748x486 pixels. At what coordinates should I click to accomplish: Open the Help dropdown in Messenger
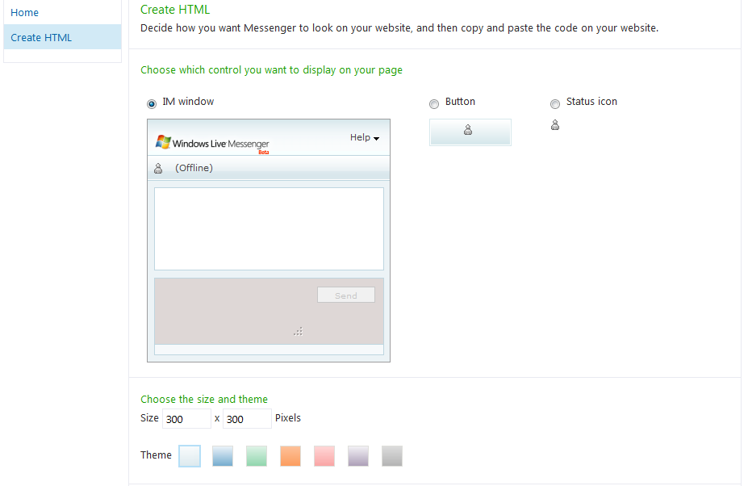[x=364, y=138]
